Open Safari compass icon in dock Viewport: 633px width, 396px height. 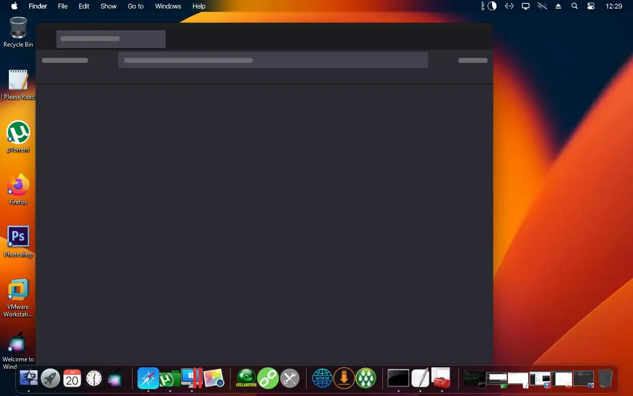coord(148,379)
